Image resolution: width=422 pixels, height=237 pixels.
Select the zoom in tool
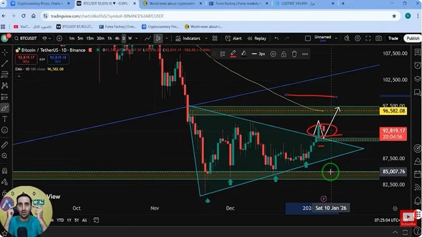coord(5,156)
